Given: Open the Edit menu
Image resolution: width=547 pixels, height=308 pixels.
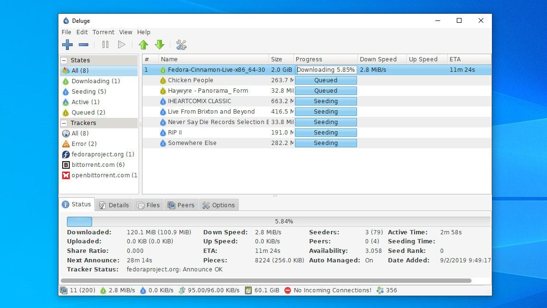Looking at the screenshot, I should [82, 32].
